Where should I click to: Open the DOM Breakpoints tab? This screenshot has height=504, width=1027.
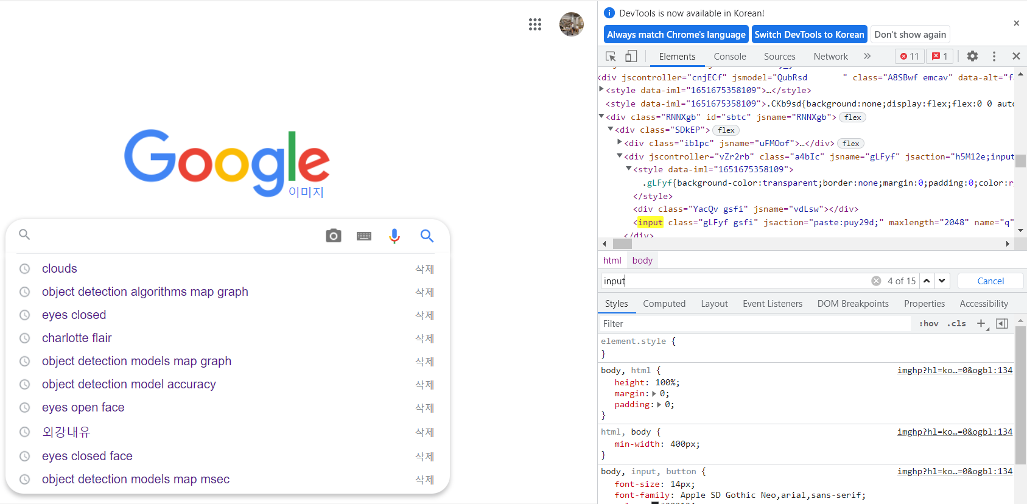[853, 304]
